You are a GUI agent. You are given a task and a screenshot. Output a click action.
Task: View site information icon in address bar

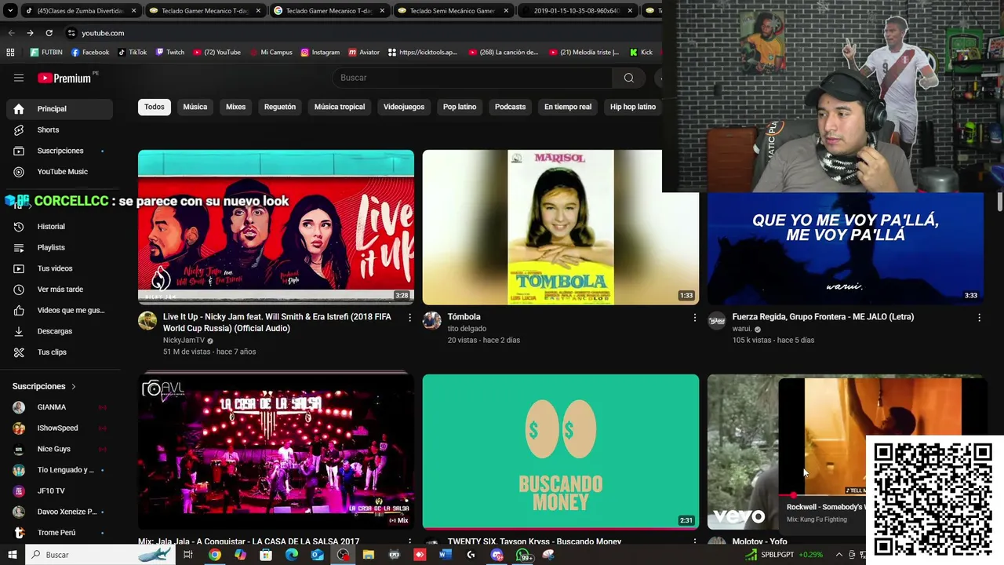point(71,33)
